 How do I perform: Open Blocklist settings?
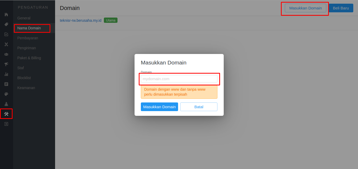click(34, 78)
